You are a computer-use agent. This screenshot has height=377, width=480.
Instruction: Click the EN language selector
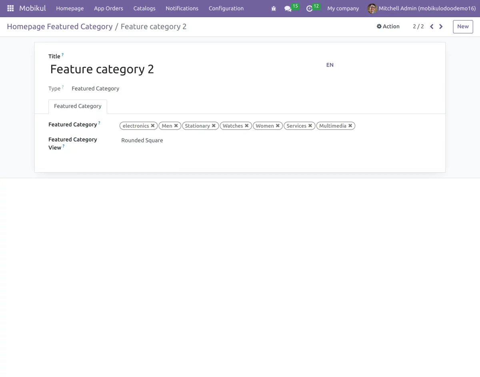click(330, 65)
